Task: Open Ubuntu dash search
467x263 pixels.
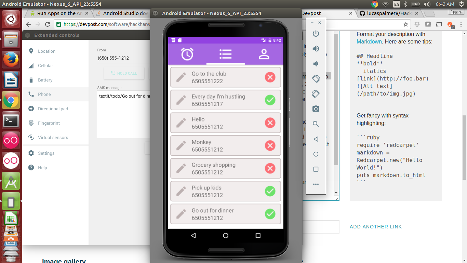Action: 11,18
